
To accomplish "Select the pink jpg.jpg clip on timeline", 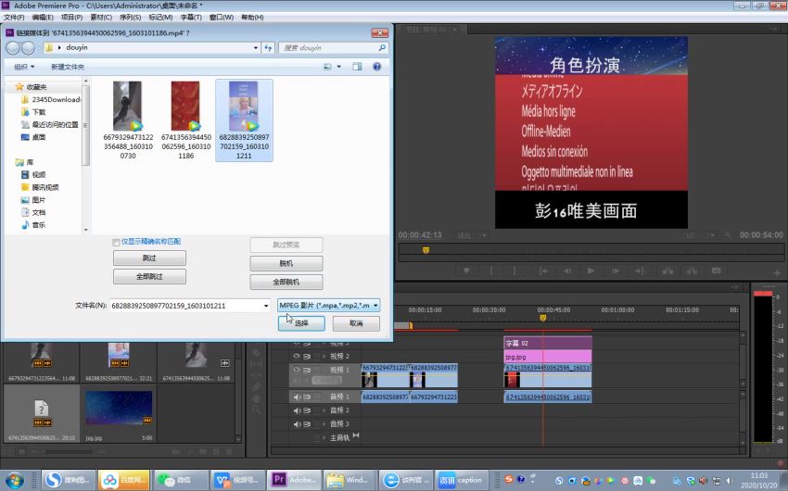I will point(548,357).
